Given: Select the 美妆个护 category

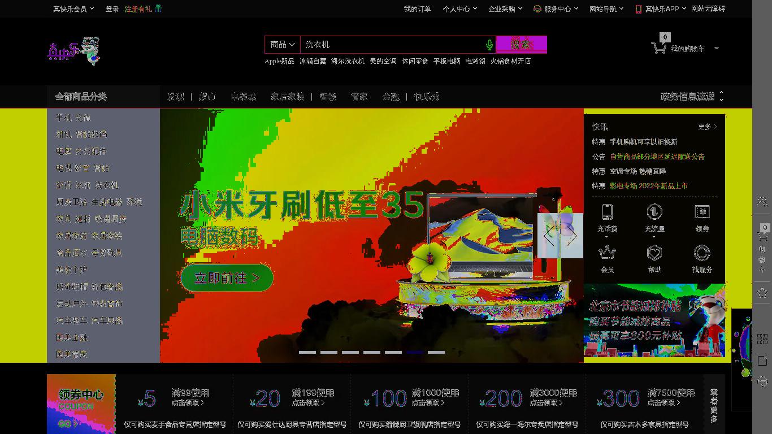Looking at the screenshot, I should tap(71, 270).
